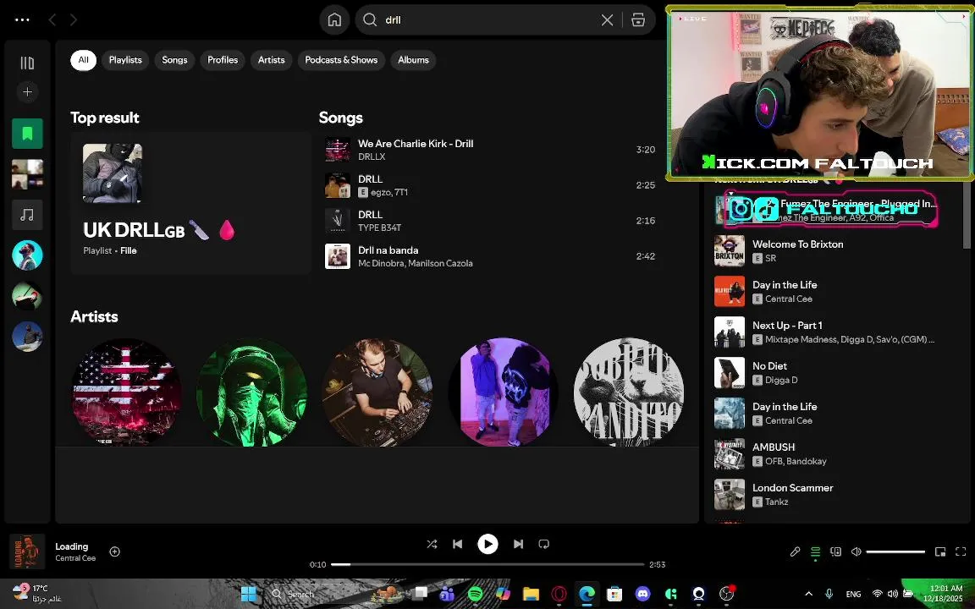Mute volume with speaker icon
The width and height of the screenshot is (975, 609).
pos(857,551)
